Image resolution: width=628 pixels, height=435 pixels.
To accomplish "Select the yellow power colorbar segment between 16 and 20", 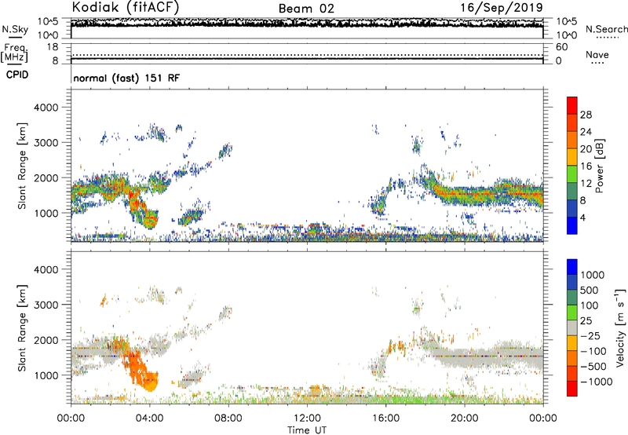I will click(x=572, y=157).
